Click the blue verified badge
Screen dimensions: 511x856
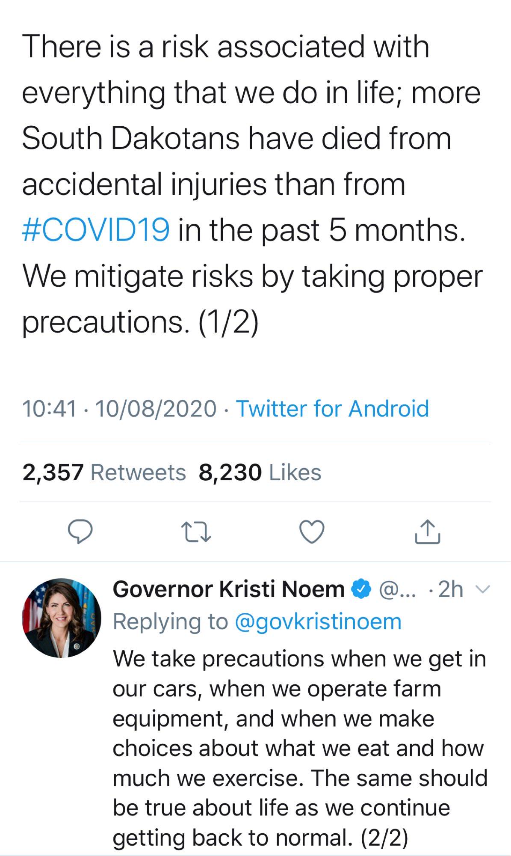[361, 589]
